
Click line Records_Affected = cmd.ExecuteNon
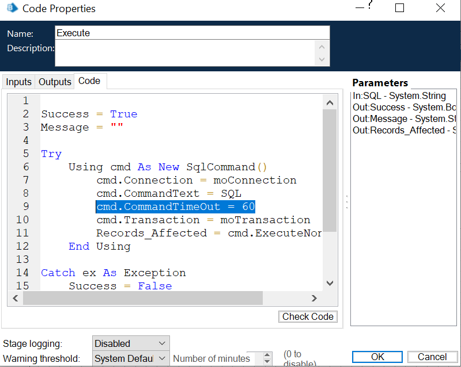click(209, 233)
